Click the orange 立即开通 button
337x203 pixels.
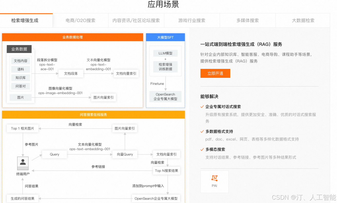(215, 73)
